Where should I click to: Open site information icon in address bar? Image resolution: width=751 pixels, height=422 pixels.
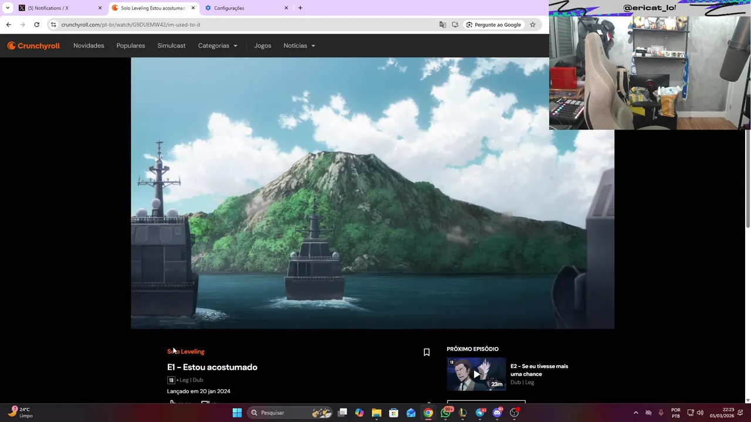pyautogui.click(x=53, y=25)
